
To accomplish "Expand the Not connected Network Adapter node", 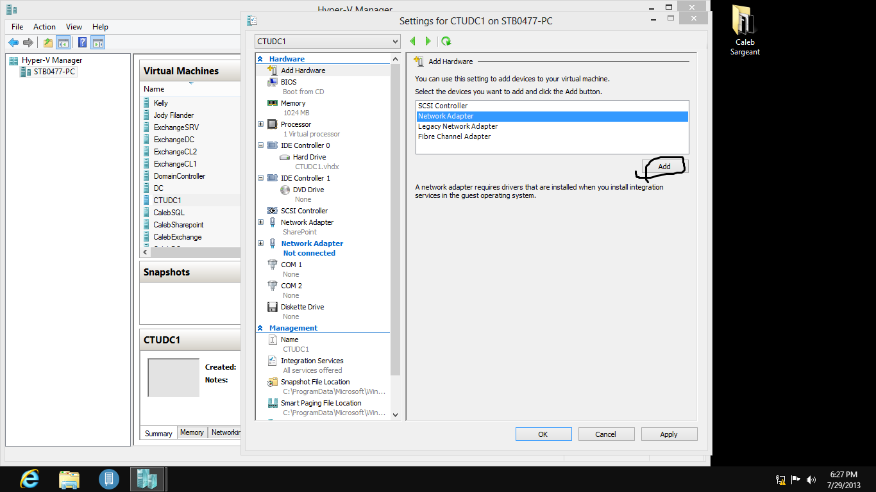I will click(260, 243).
